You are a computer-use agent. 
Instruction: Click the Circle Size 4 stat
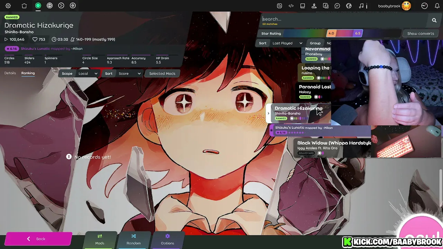(x=90, y=60)
